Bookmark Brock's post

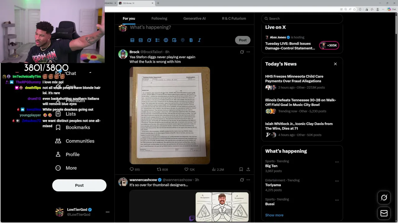(x=241, y=169)
